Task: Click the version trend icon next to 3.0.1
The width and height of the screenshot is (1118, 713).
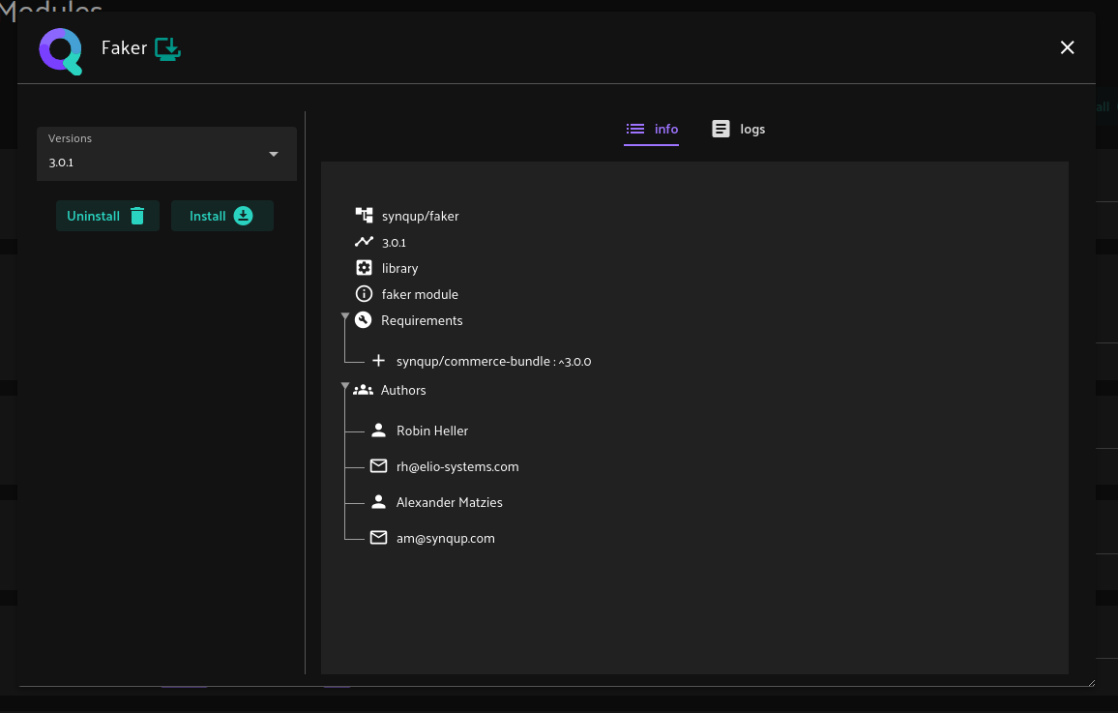Action: pyautogui.click(x=364, y=242)
